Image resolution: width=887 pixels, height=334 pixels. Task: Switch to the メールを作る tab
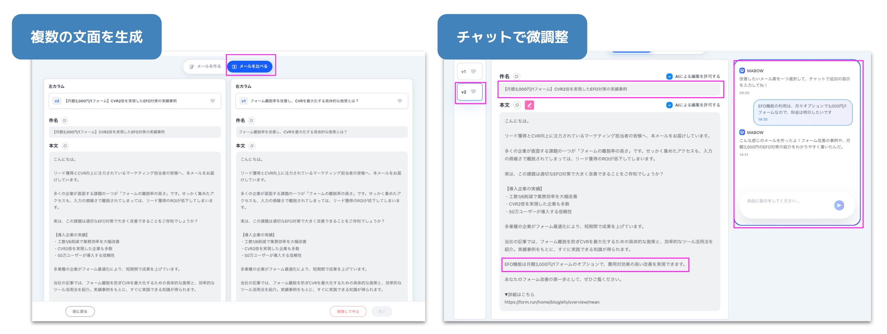point(205,66)
